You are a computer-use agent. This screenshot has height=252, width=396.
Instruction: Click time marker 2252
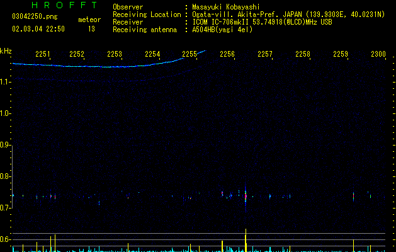[x=77, y=54]
